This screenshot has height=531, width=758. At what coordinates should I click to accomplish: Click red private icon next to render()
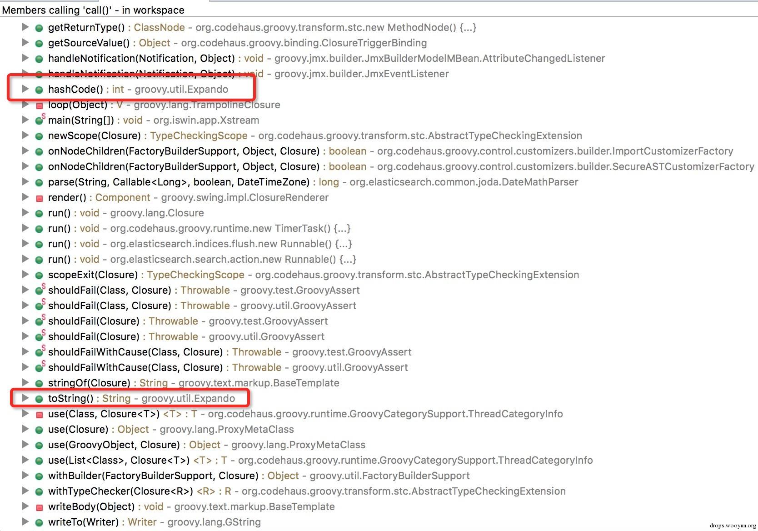point(39,198)
